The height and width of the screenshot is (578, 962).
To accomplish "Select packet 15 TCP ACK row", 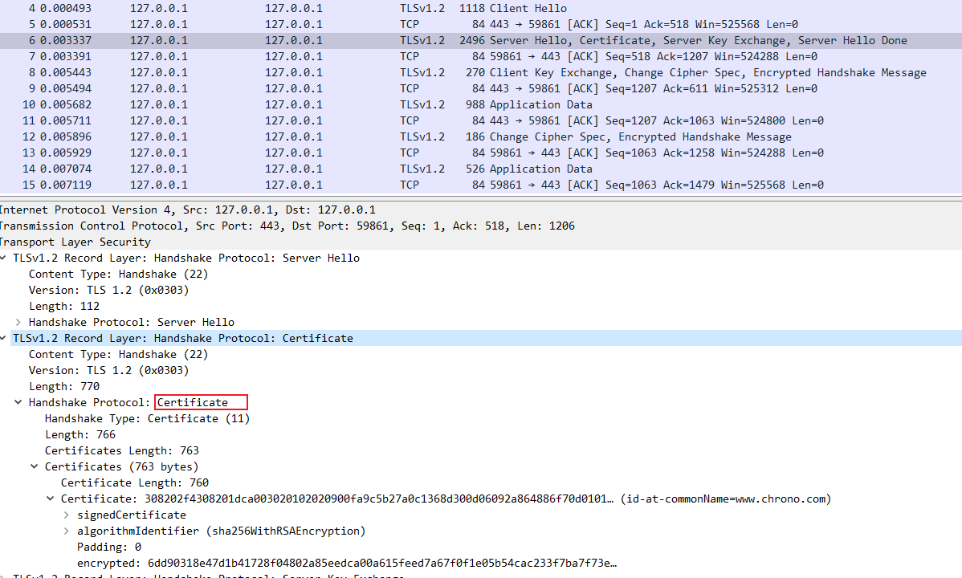I will click(482, 185).
